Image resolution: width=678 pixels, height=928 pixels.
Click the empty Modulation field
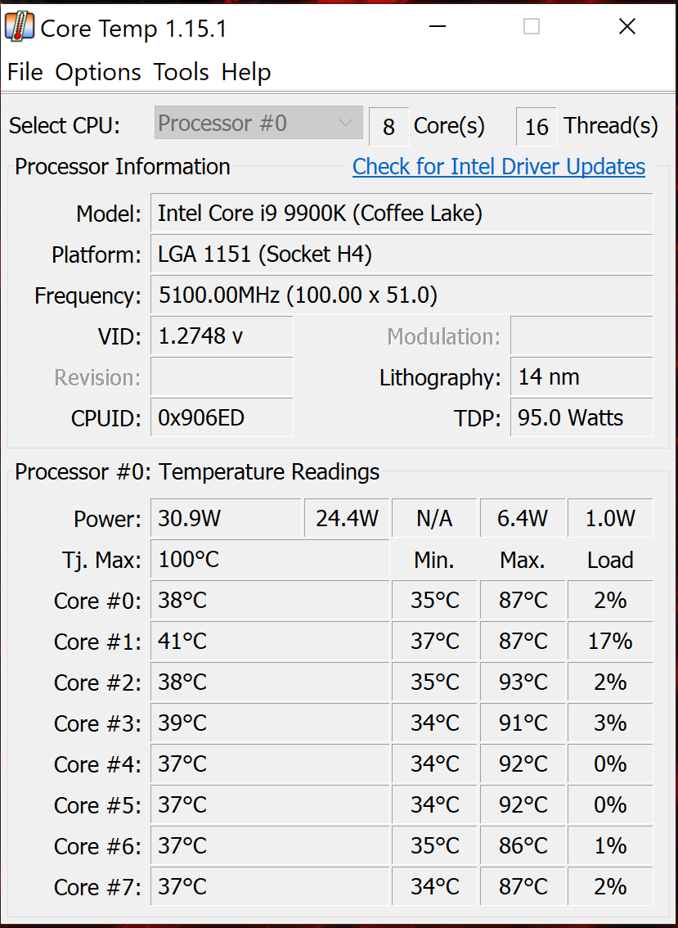coord(581,336)
